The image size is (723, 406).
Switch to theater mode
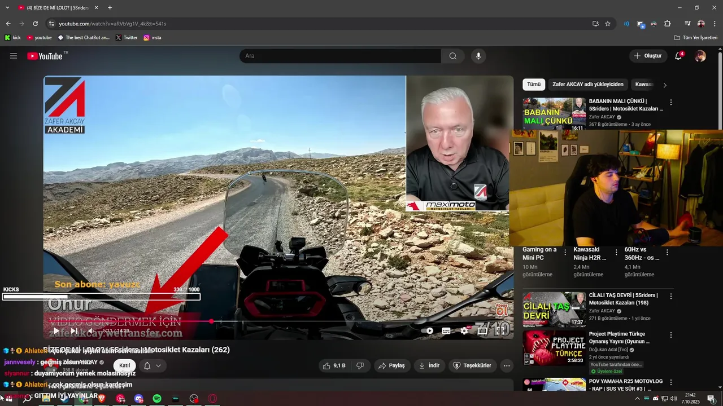(x=482, y=331)
